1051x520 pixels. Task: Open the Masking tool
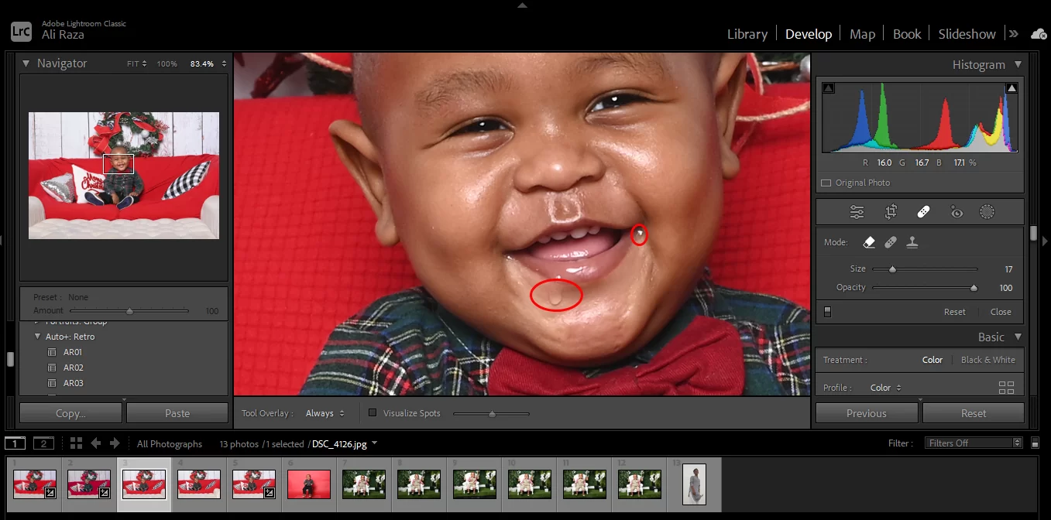pyautogui.click(x=987, y=211)
